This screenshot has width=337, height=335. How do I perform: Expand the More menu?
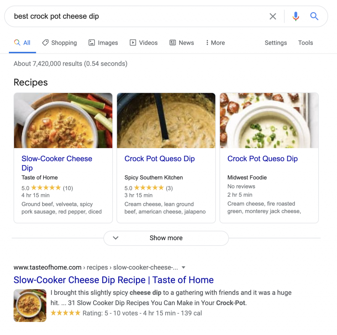215,43
